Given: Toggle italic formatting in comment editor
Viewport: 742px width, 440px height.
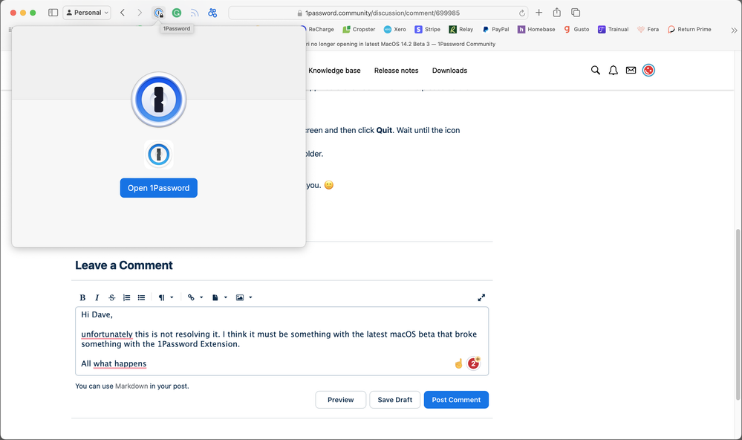Looking at the screenshot, I should click(97, 297).
